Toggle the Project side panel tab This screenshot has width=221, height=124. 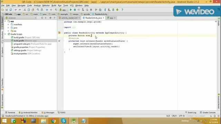pos(2,22)
